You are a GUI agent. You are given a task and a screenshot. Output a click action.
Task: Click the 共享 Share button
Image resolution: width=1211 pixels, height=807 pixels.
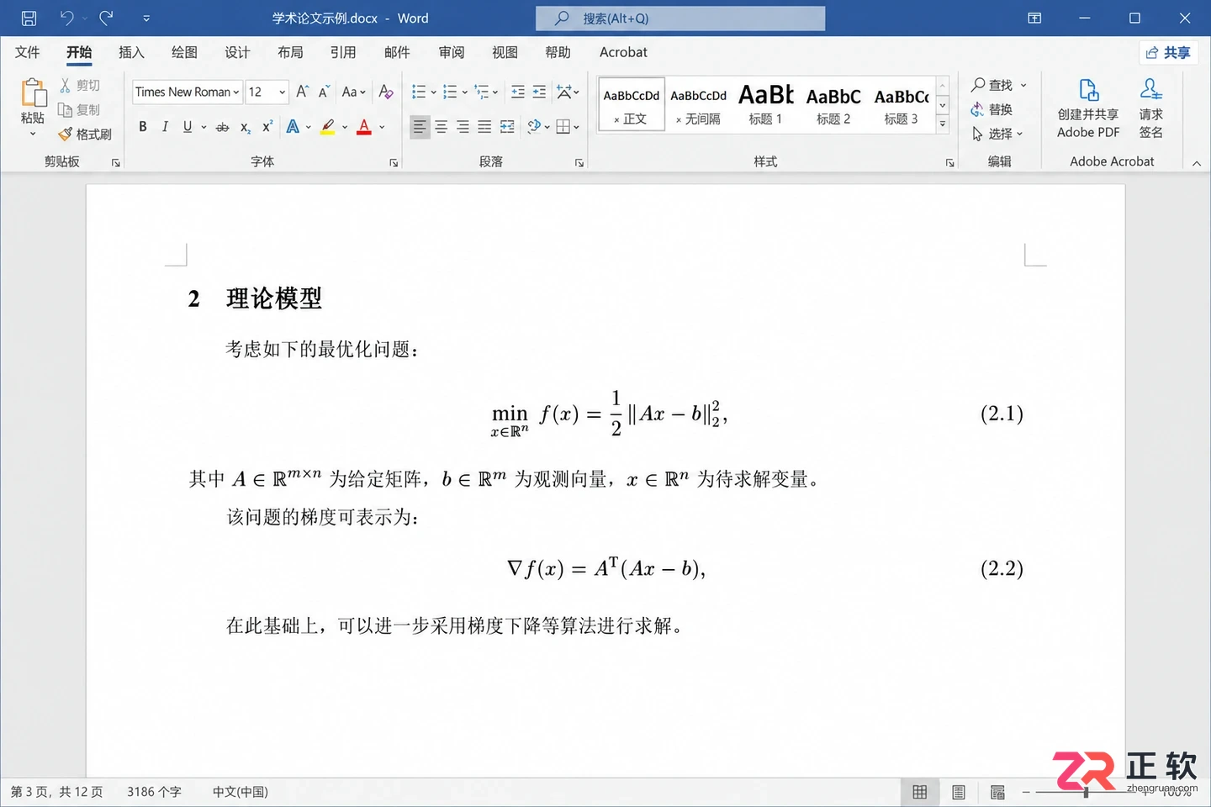click(1168, 53)
